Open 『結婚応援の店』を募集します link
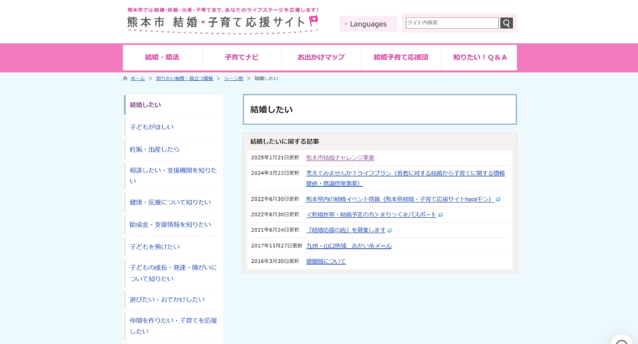This screenshot has height=344, width=638. [x=346, y=230]
